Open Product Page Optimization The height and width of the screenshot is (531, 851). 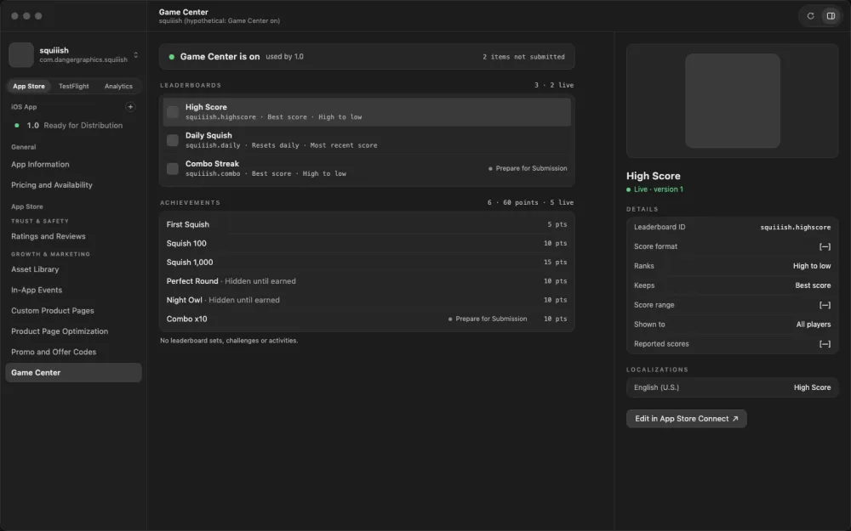coord(73,331)
